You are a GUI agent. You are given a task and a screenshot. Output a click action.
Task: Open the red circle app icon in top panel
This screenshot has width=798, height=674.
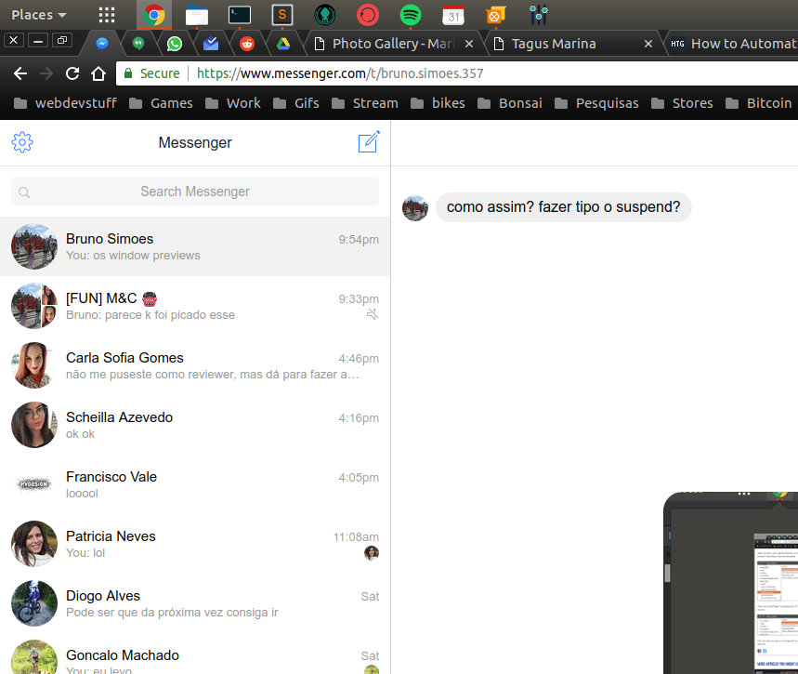368,15
